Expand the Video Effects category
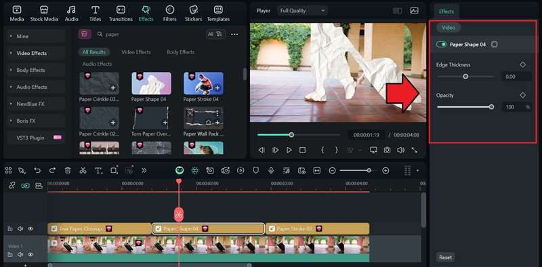The image size is (542, 267). pyautogui.click(x=36, y=53)
